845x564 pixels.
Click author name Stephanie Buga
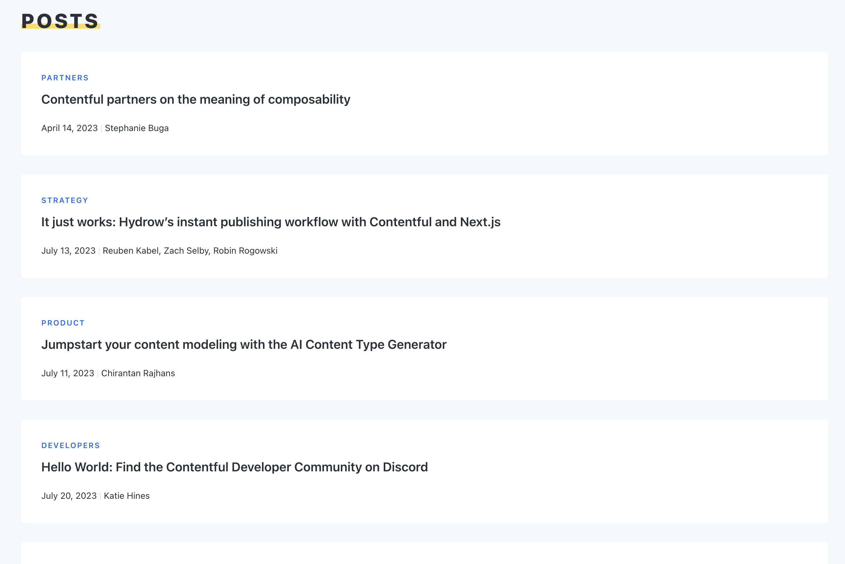[137, 129]
